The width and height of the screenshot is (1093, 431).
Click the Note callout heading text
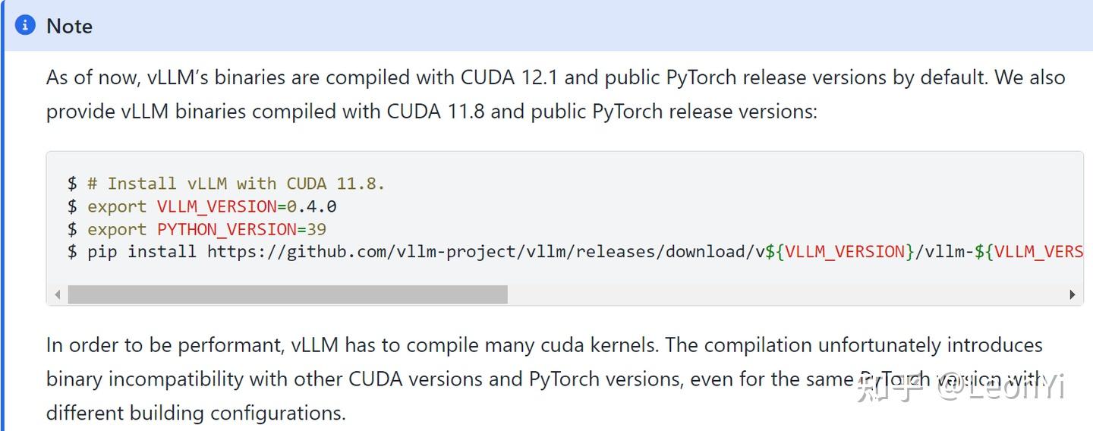click(x=69, y=26)
